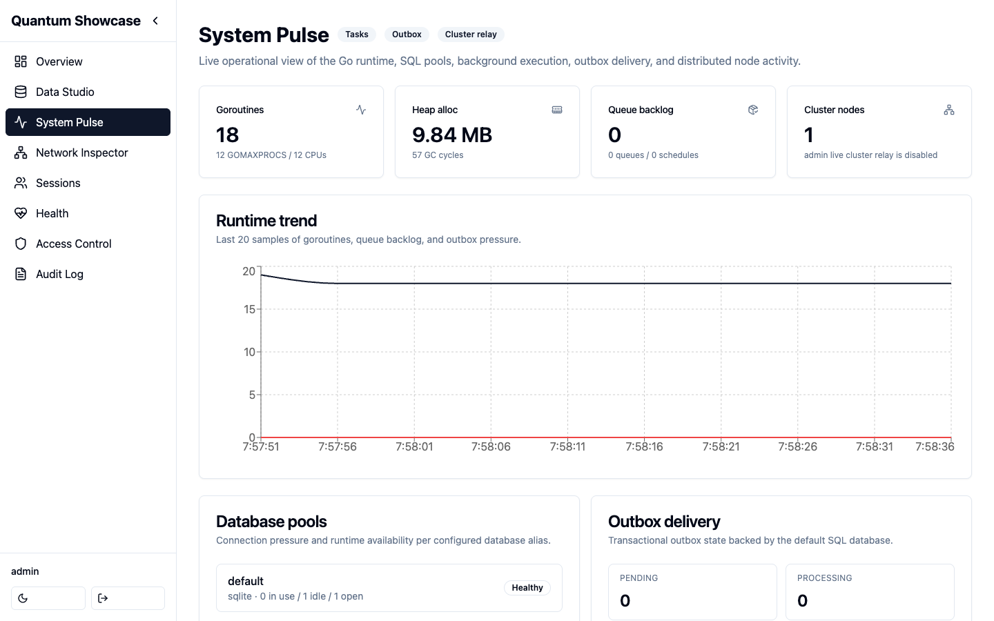Open Access Control page
The width and height of the screenshot is (994, 621).
88,244
